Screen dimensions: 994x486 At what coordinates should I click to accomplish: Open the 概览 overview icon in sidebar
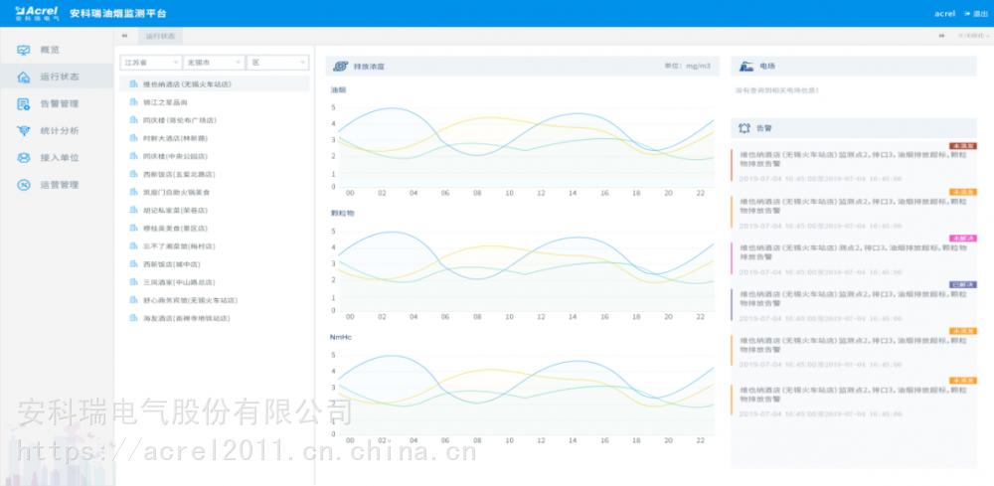(24, 50)
